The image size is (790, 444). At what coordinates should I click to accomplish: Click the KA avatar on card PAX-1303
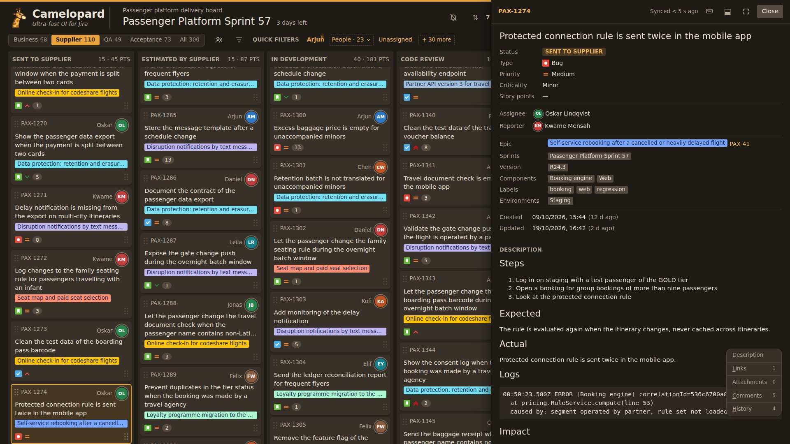381,301
